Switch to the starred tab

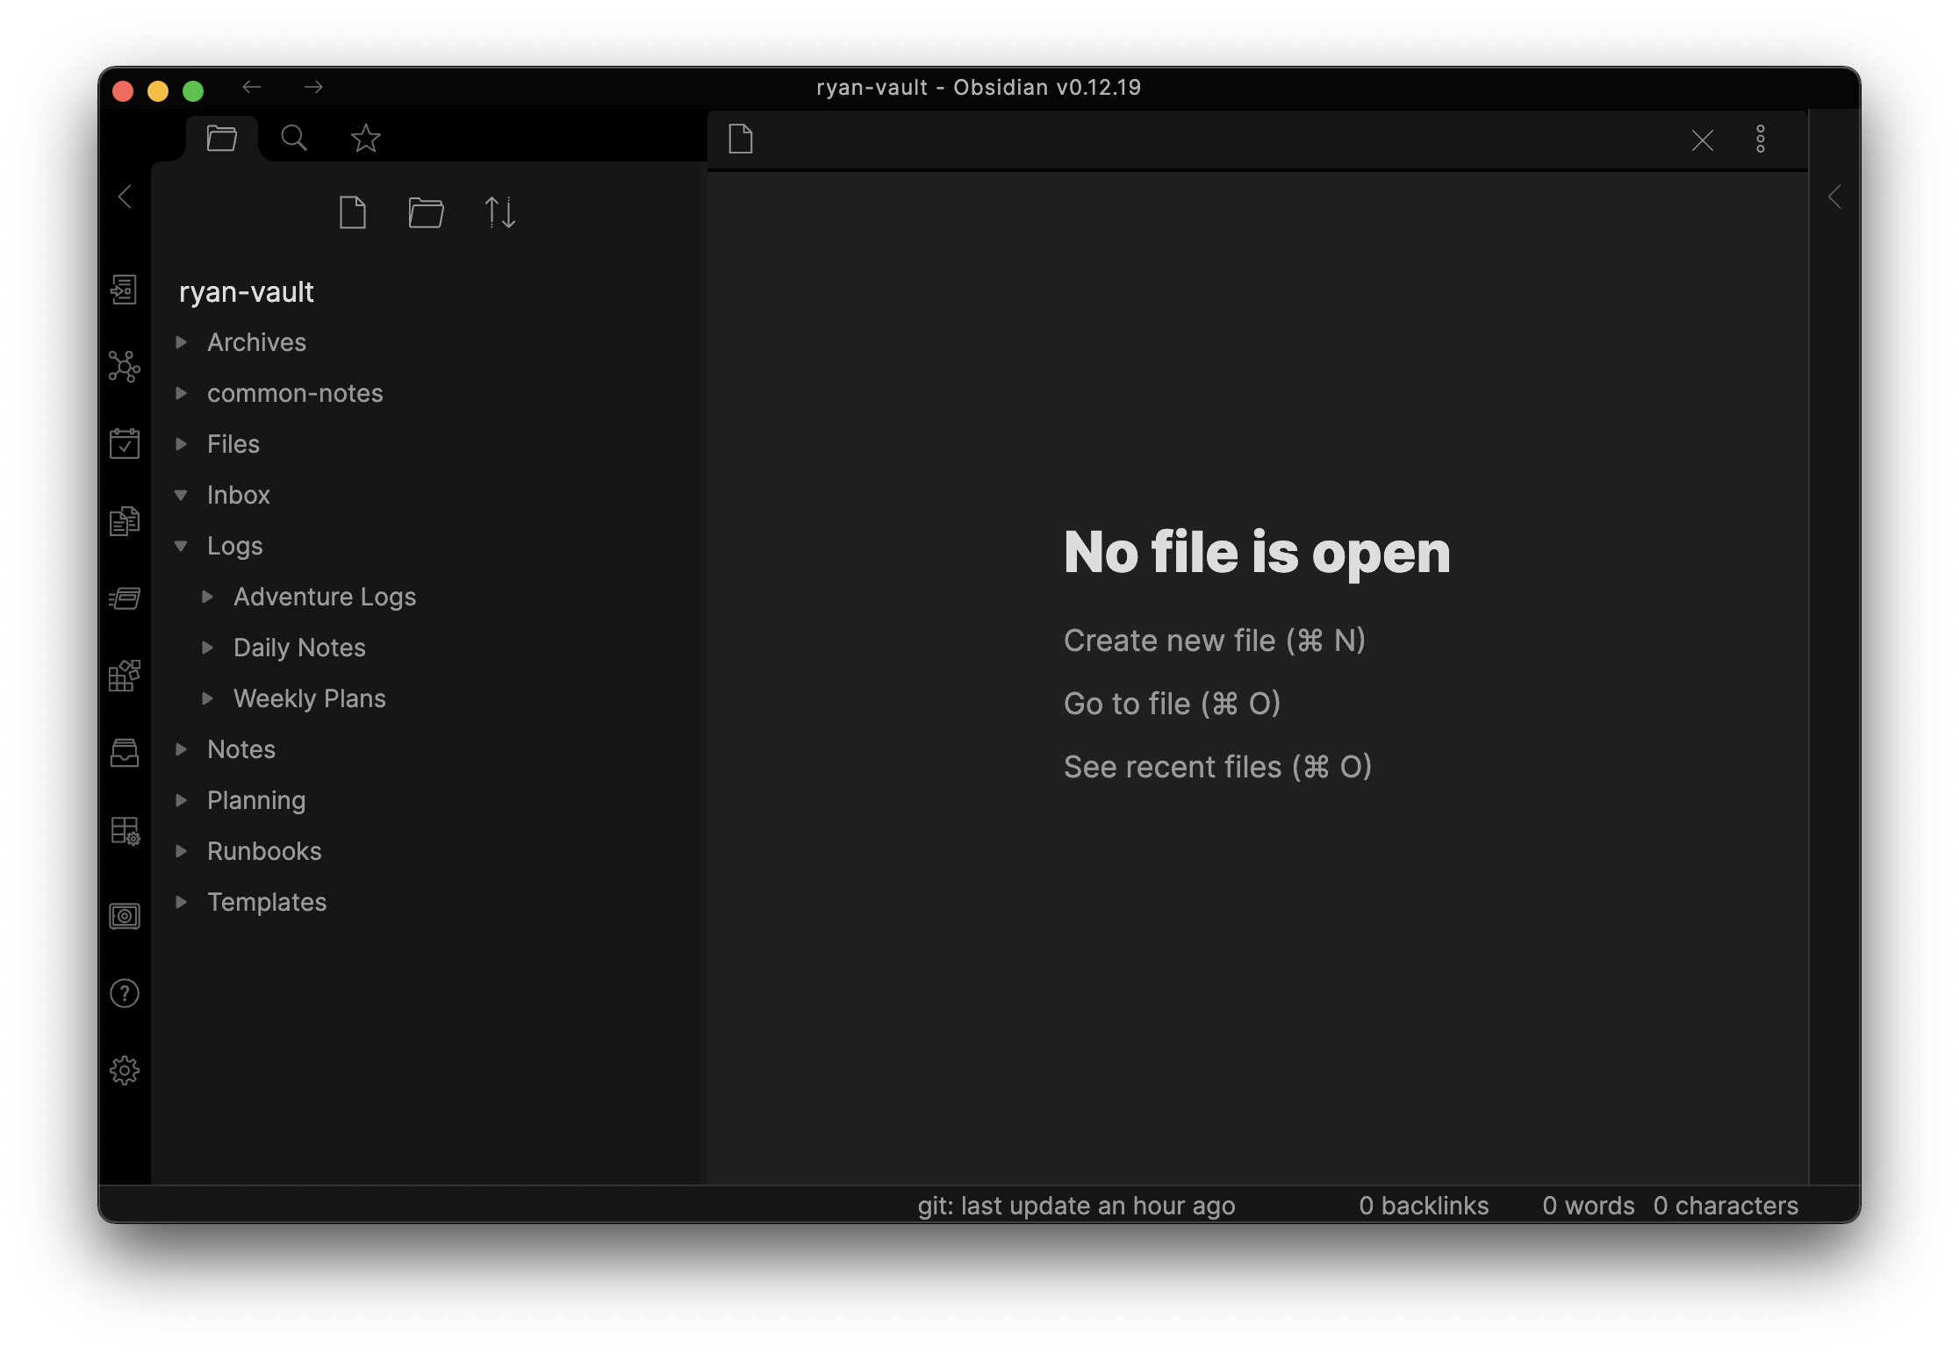(x=365, y=138)
